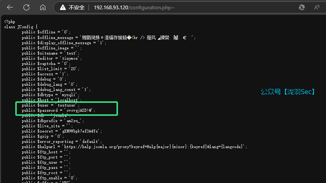This screenshot has height=183, width=326.
Task: Select the public $ftp_root line
Action: point(46,173)
